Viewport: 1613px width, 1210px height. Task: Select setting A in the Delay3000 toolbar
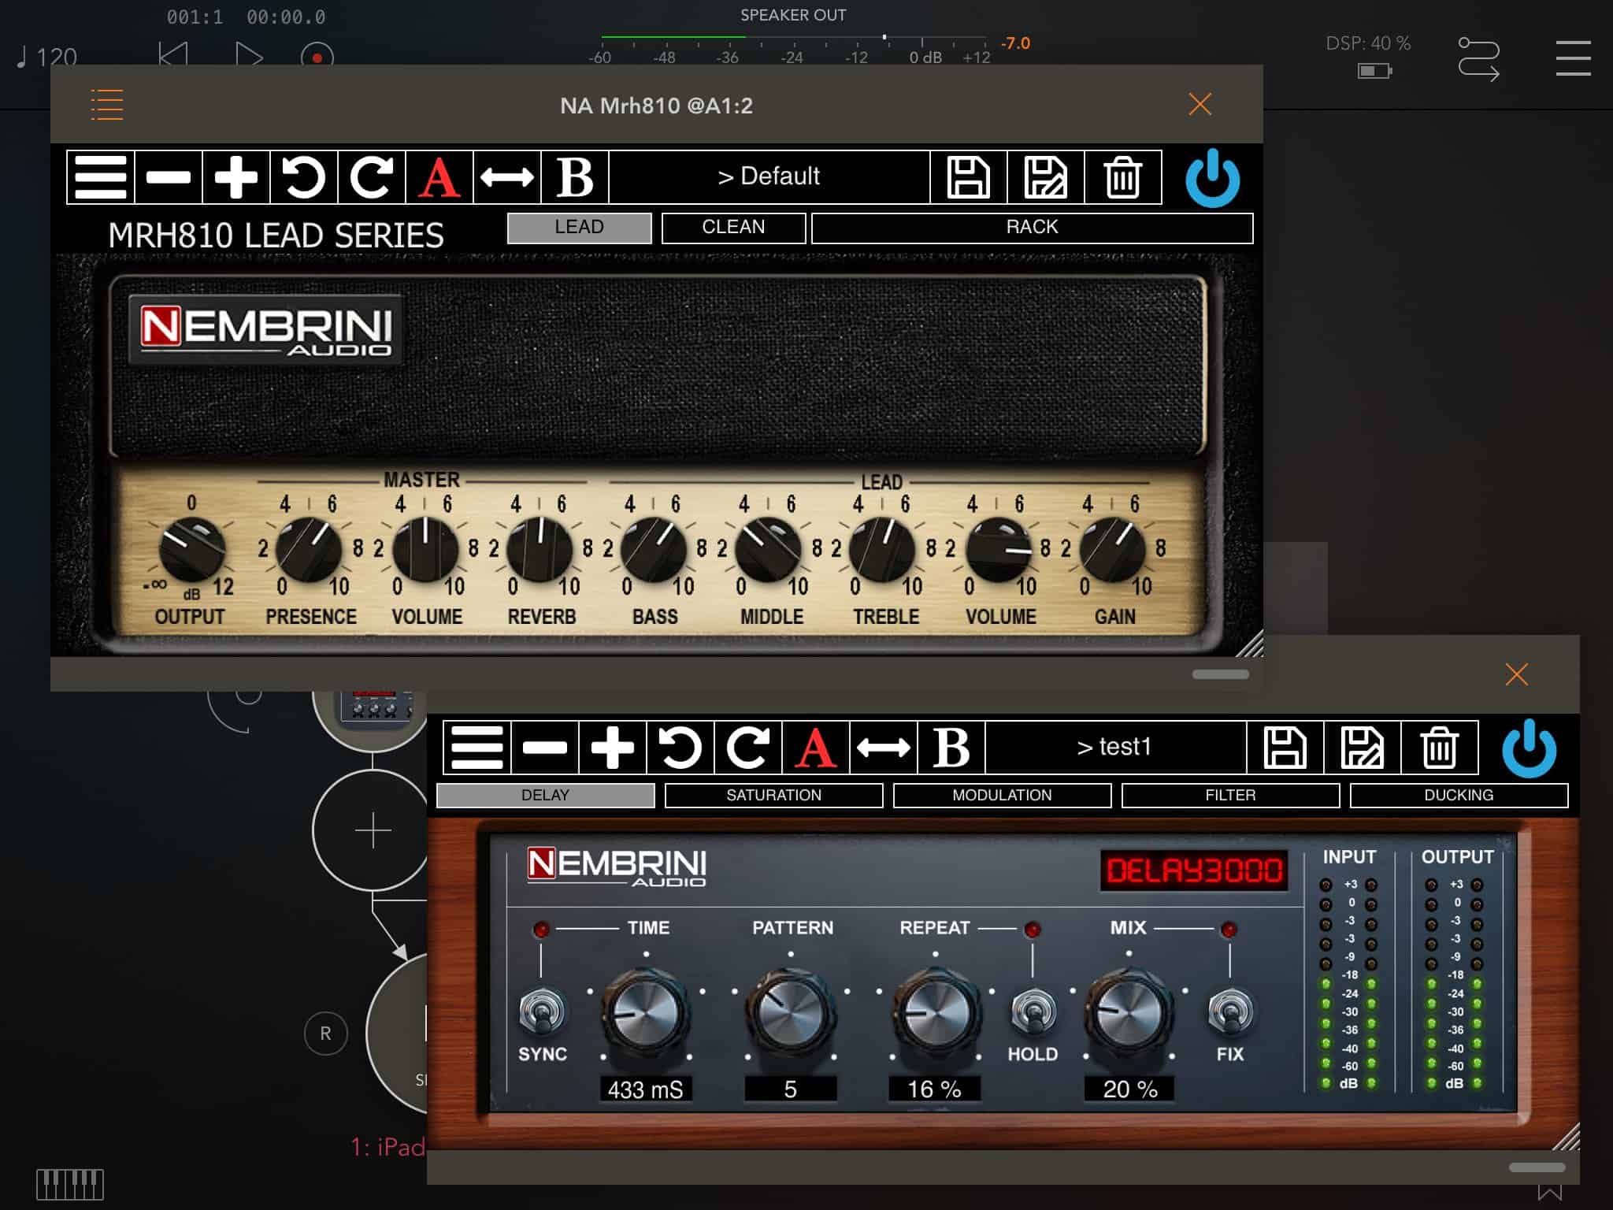[816, 747]
